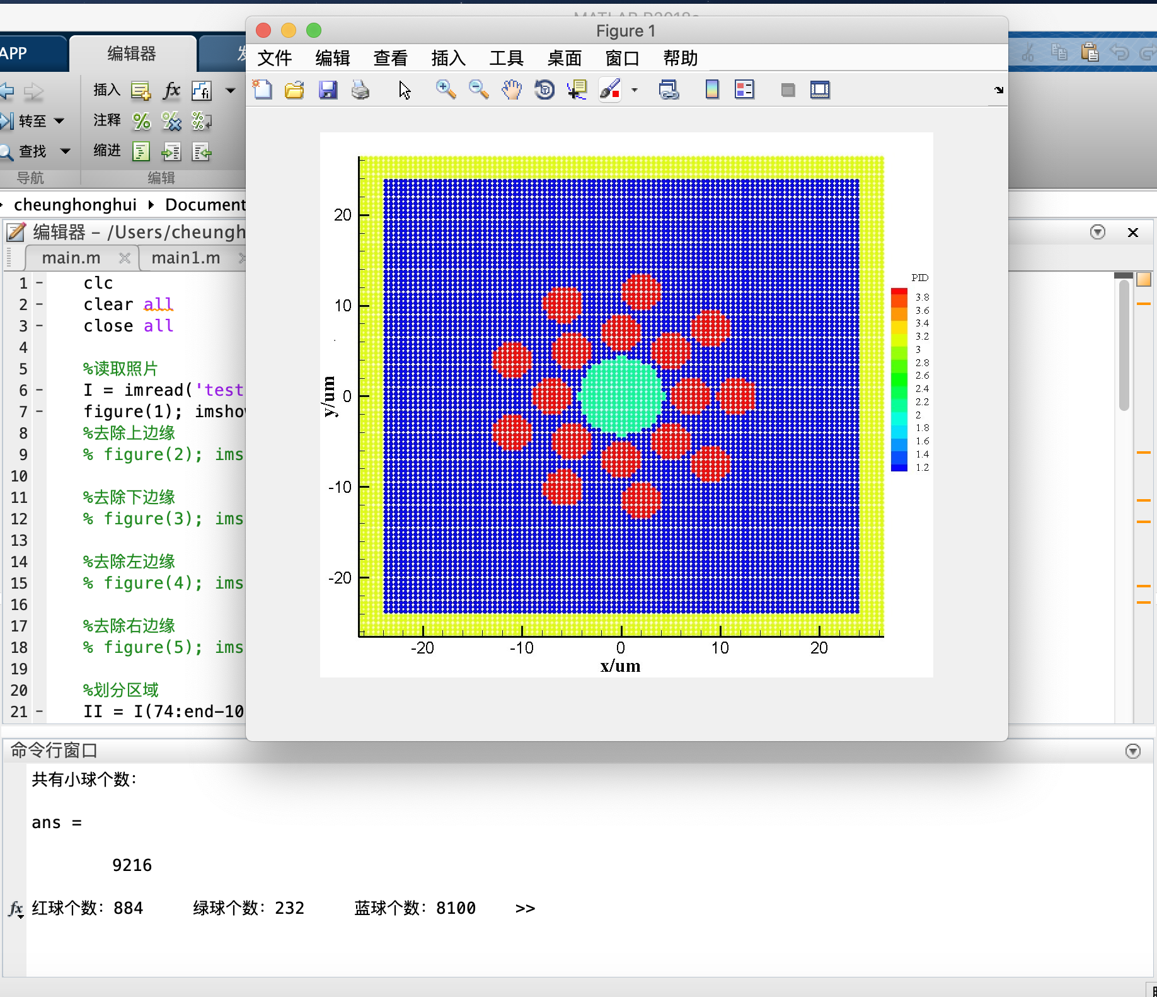
Task: Open the 编辑 menu in Figure 1
Action: coord(333,58)
